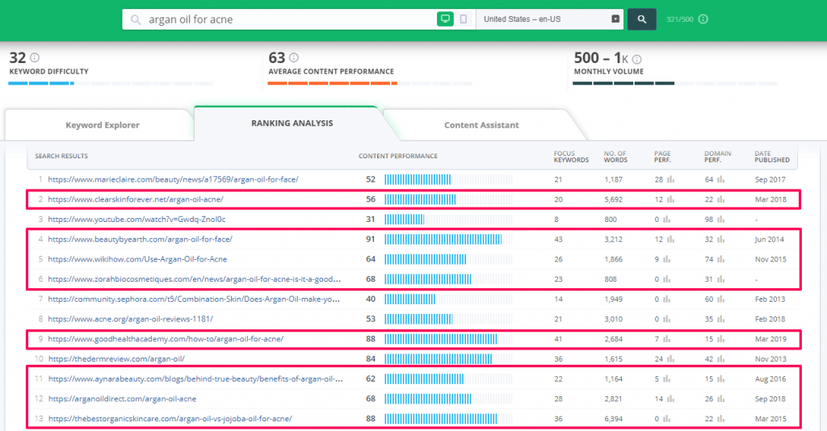
Task: Click page perf chart icon in marieclaire row
Action: [670, 180]
